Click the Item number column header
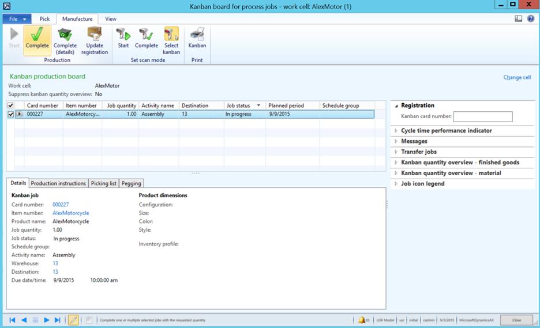The height and width of the screenshot is (328, 540). click(x=82, y=105)
